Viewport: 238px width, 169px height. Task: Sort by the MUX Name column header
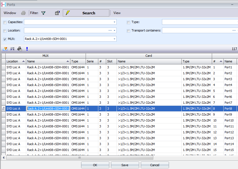(48, 61)
